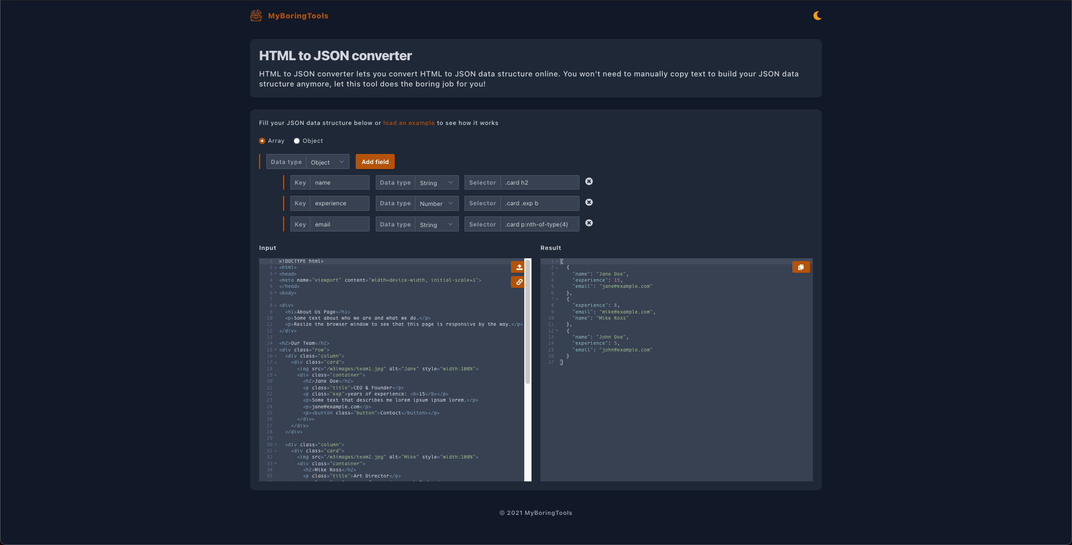Image resolution: width=1072 pixels, height=545 pixels.
Task: Click the Key field containing experience
Action: coord(339,203)
